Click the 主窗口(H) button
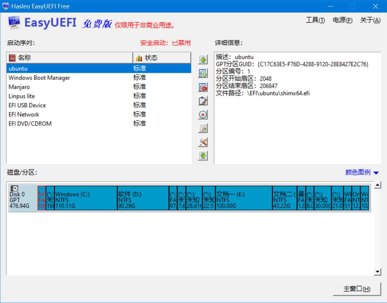This screenshot has height=303, width=387. click(x=357, y=289)
